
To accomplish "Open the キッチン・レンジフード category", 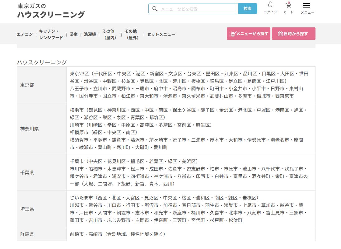I will (x=51, y=34).
